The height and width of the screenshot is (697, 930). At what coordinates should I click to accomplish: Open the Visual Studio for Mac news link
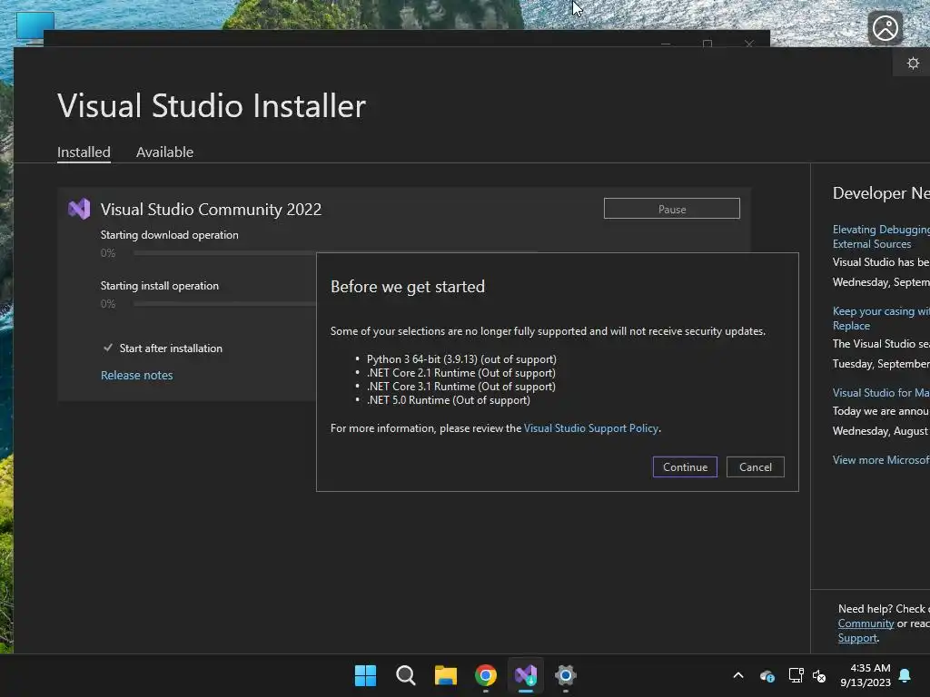pos(881,393)
